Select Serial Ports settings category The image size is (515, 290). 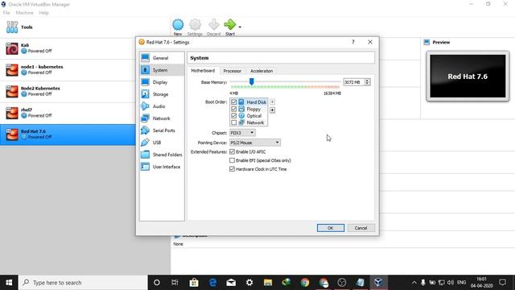point(162,130)
